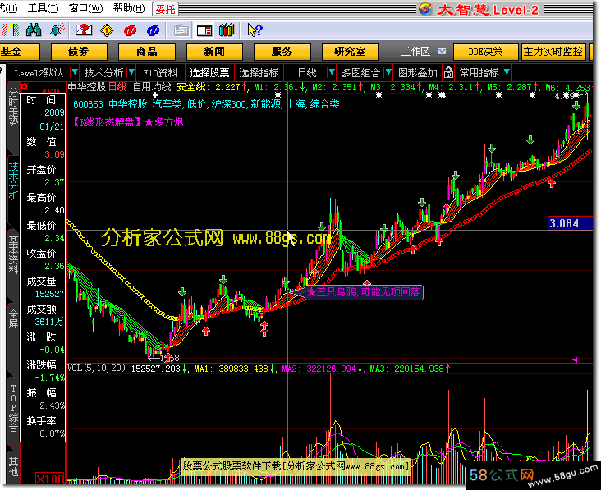Viewport: 601px width, 490px height.
Task: Open the 帮助(H) menu
Action: tap(129, 8)
